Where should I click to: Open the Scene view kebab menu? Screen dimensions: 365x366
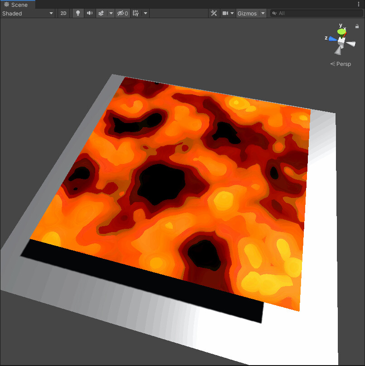pyautogui.click(x=360, y=4)
